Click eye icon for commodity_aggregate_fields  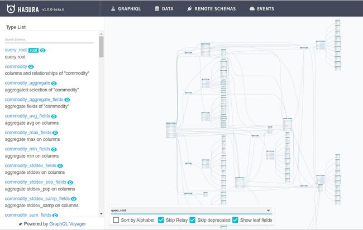66,100
